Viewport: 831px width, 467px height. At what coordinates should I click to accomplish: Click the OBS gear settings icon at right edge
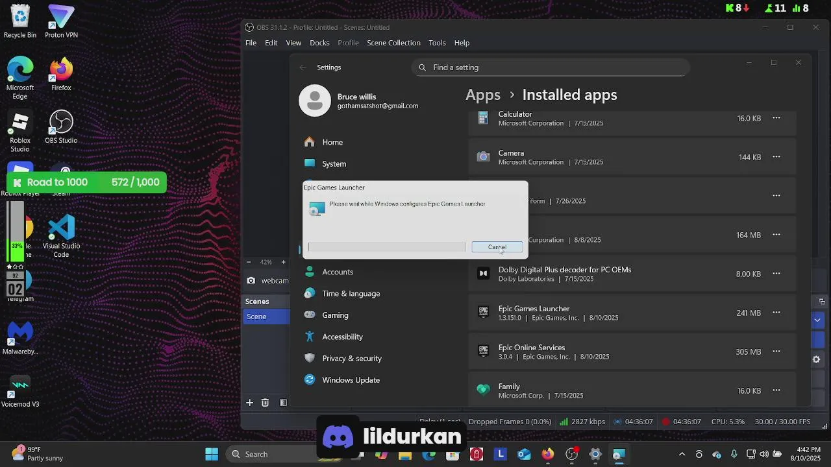point(817,359)
